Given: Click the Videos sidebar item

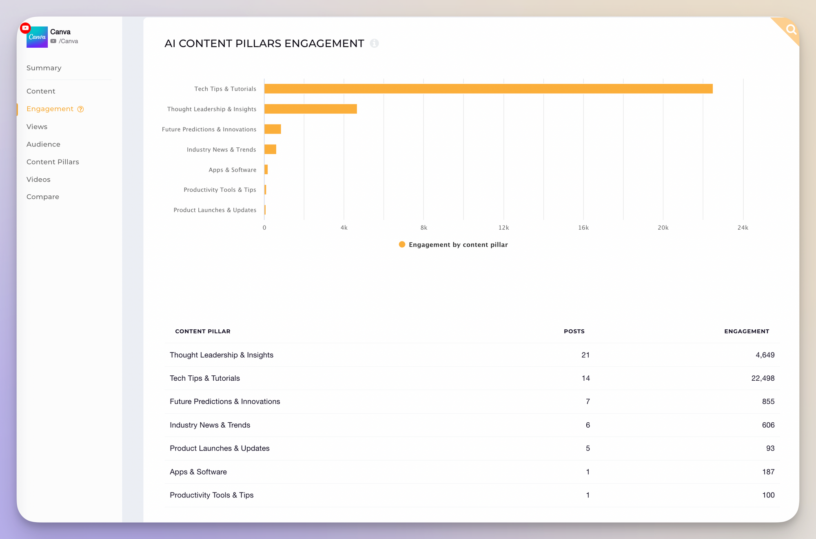Looking at the screenshot, I should tap(38, 179).
